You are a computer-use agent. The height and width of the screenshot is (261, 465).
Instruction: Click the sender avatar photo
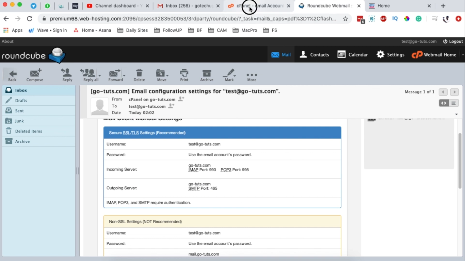[100, 106]
